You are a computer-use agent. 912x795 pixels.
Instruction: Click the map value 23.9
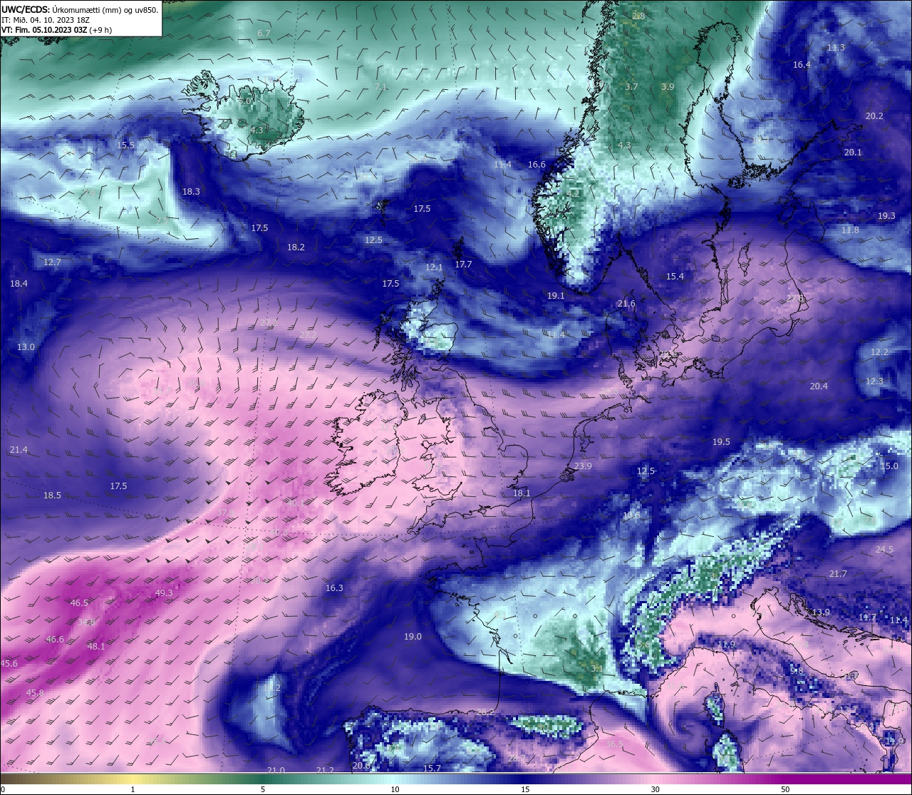click(x=583, y=466)
